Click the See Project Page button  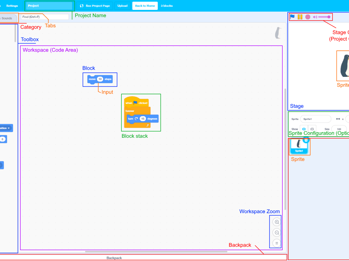tap(95, 6)
